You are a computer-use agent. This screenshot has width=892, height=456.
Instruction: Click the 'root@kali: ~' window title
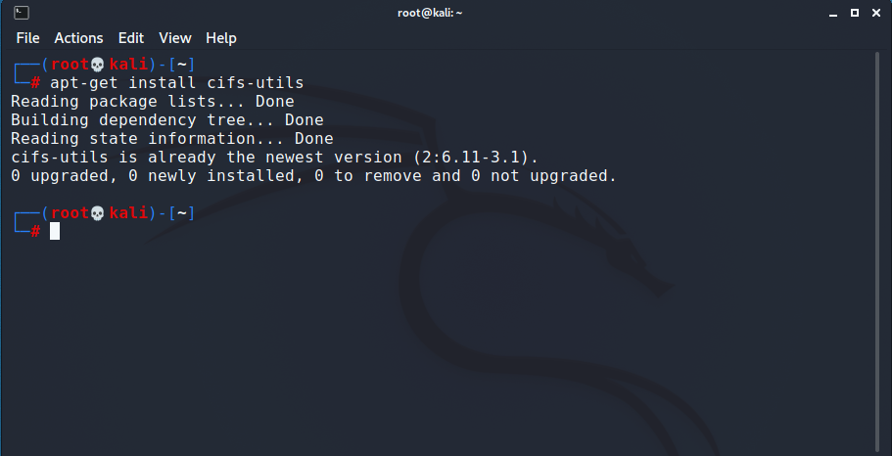pyautogui.click(x=430, y=13)
